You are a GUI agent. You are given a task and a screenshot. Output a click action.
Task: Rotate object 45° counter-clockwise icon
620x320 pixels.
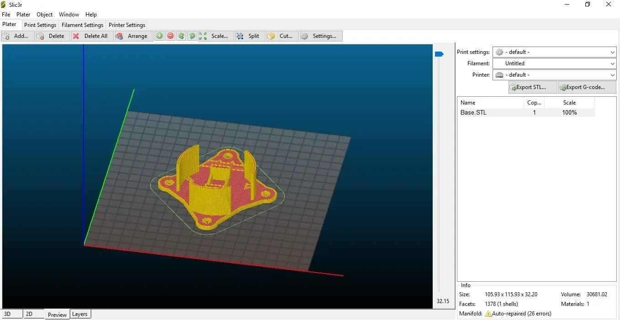(x=181, y=36)
